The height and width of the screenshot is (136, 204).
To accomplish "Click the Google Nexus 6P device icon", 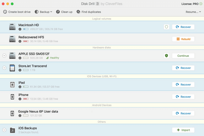I will [x=12, y=113].
